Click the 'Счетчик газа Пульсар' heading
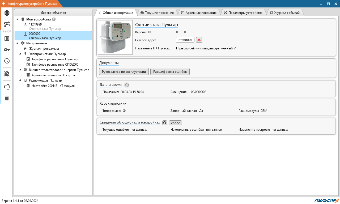 [156, 25]
